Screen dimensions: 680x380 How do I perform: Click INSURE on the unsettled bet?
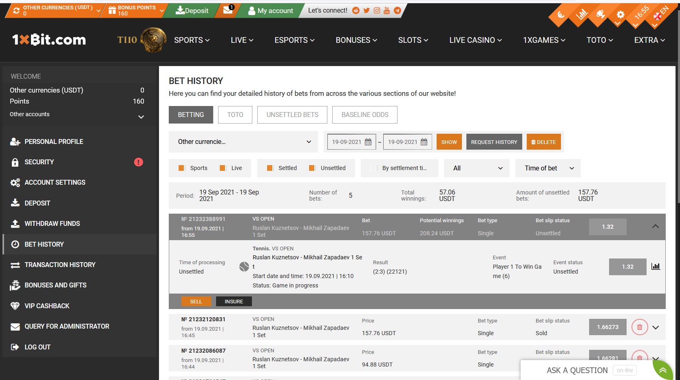point(234,301)
